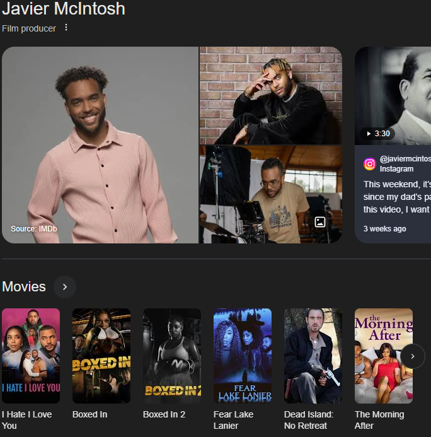This screenshot has width=431, height=437.
Task: Click The Morning After title text
Action: (379, 420)
